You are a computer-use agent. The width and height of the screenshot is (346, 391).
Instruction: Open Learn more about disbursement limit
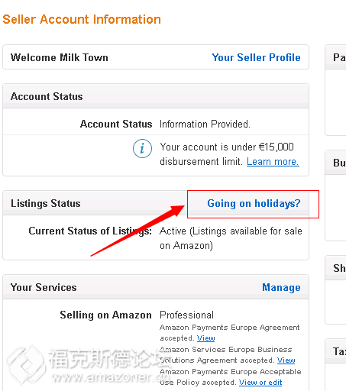point(273,162)
